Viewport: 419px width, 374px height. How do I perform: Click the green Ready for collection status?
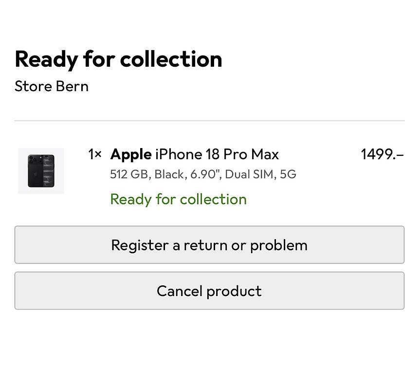(x=178, y=200)
